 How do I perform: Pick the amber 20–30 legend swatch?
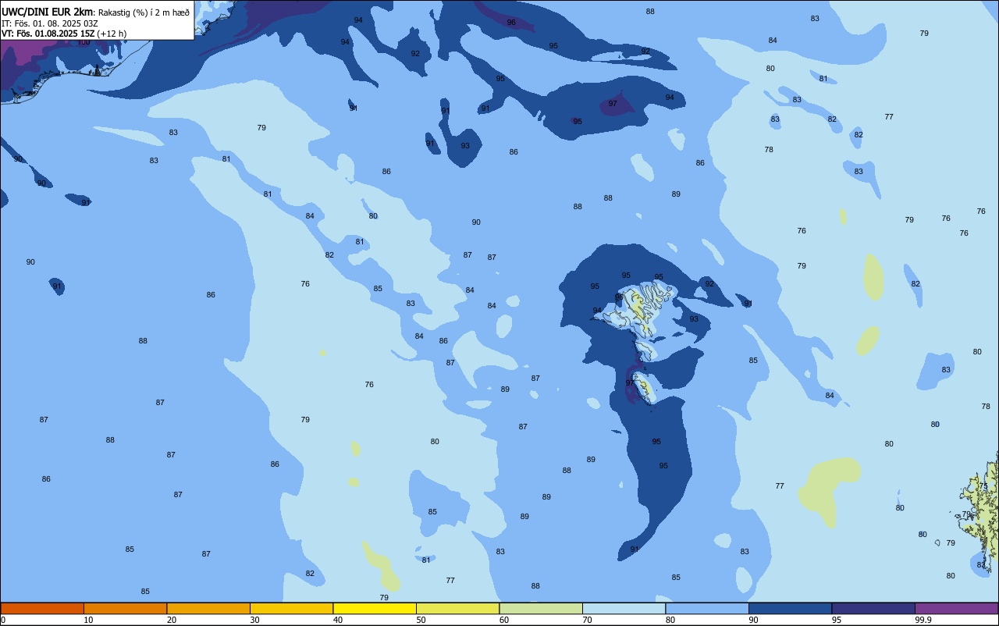point(208,608)
